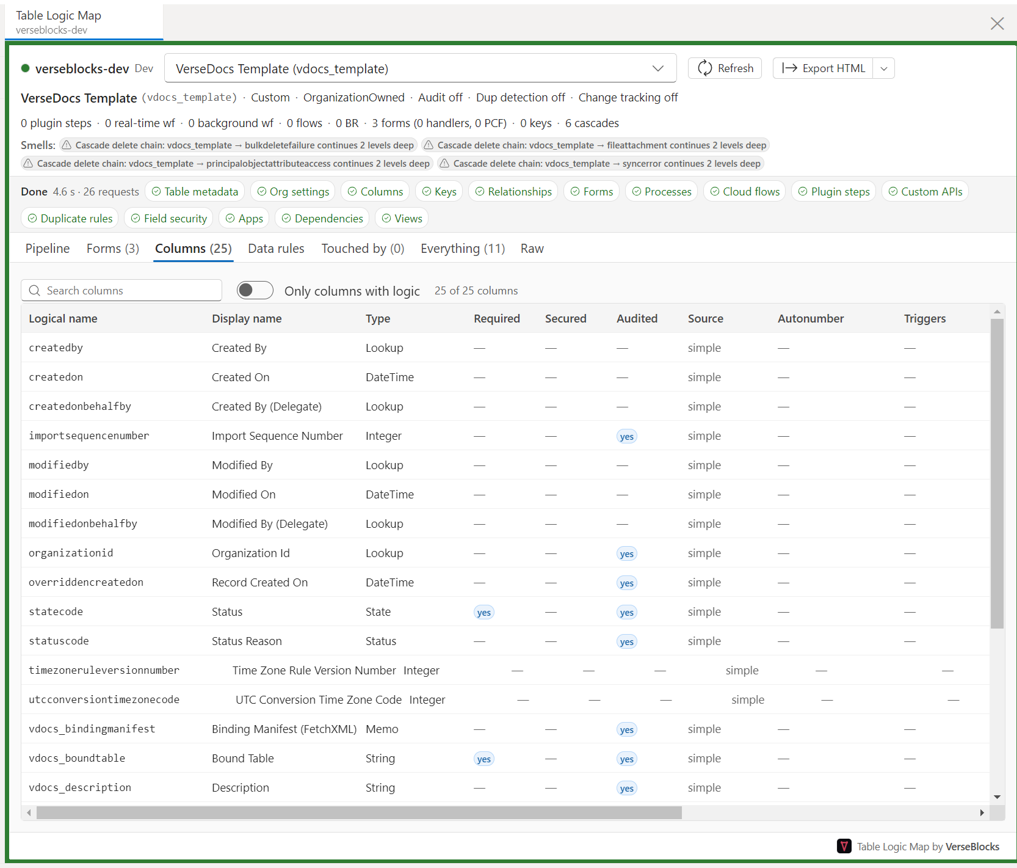This screenshot has height=868, width=1017.
Task: Open the Data rules tab
Action: [x=276, y=249]
